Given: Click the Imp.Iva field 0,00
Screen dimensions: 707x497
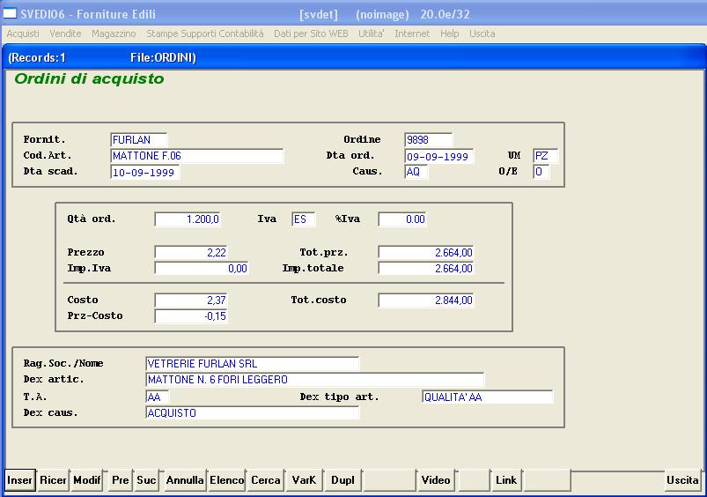Looking at the screenshot, I should coord(202,269).
